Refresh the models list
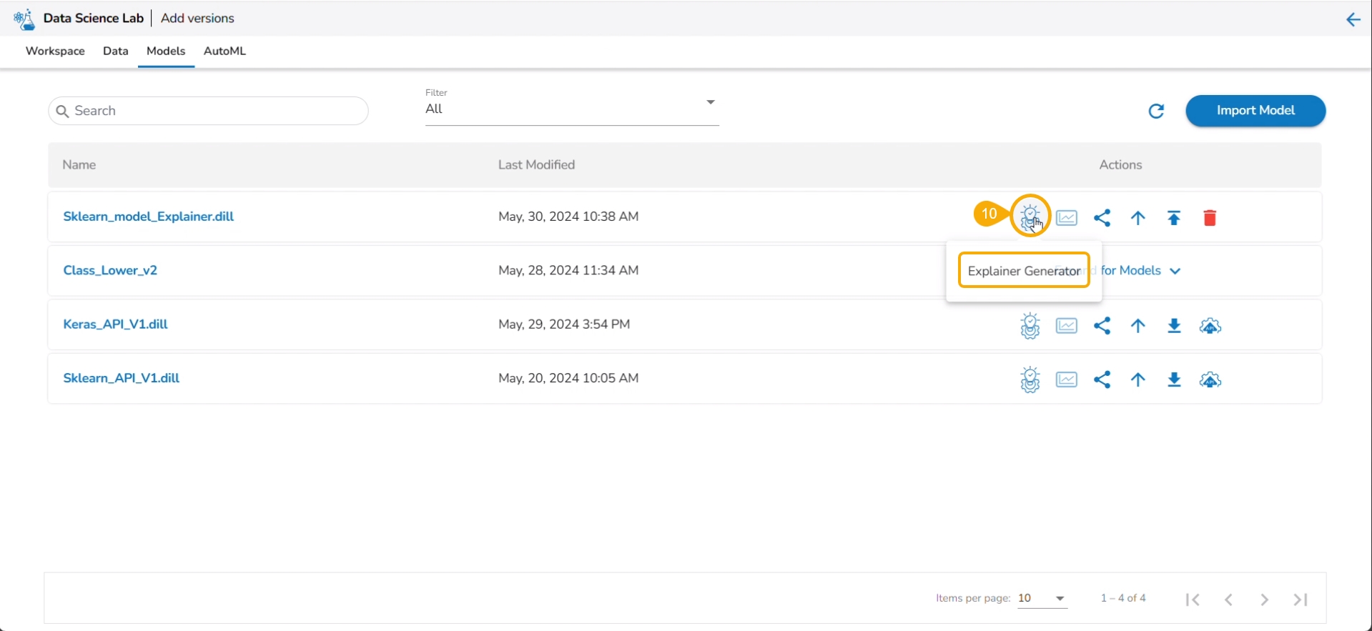 [x=1155, y=111]
